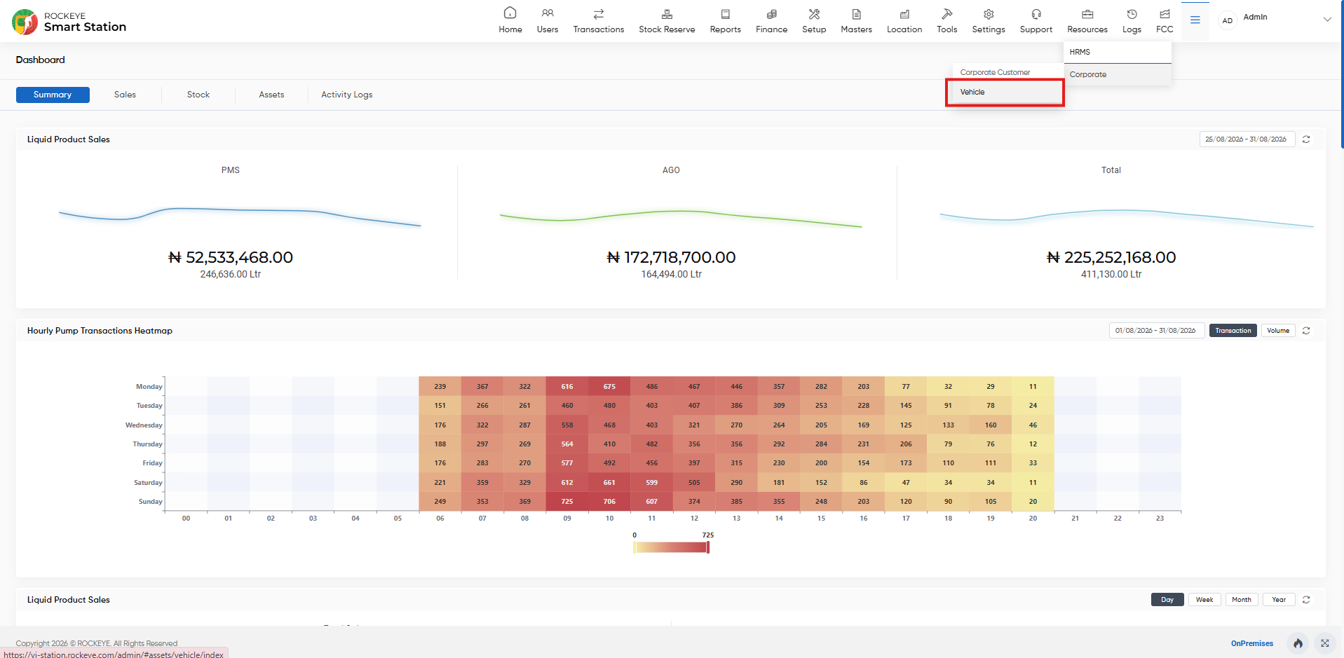Switch heatmap to Transaction mode

tap(1233, 331)
